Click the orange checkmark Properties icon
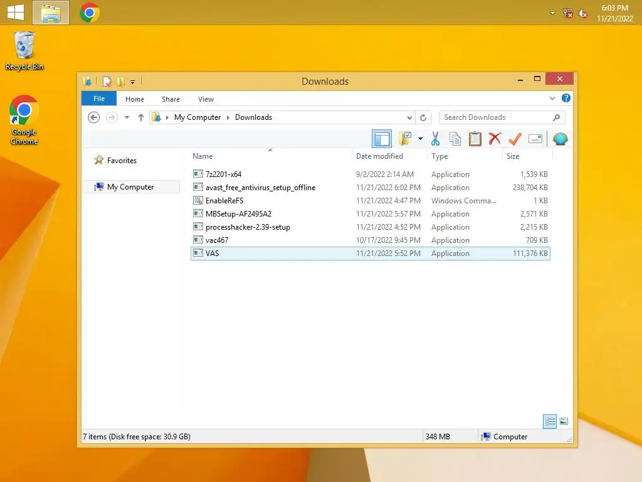Image resolution: width=642 pixels, height=482 pixels. 515,139
